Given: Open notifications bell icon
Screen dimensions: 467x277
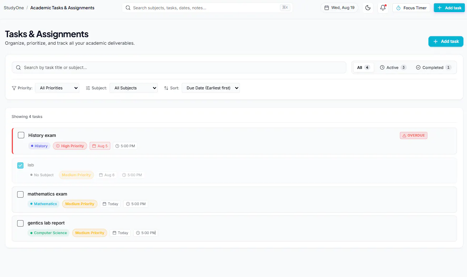Looking at the screenshot, I should click(383, 8).
